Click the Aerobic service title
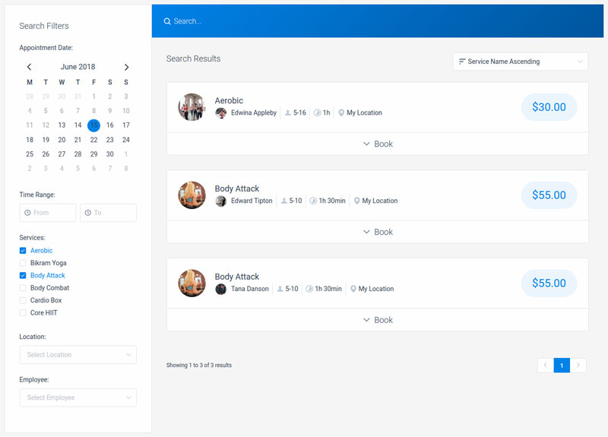The width and height of the screenshot is (608, 437). pos(229,100)
